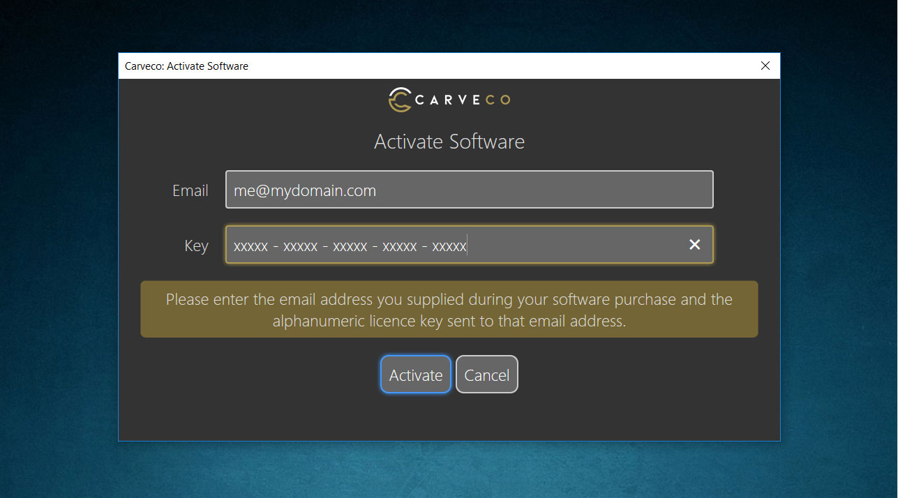This screenshot has width=898, height=498.
Task: Click the first xxxxx group in Key field
Action: click(250, 246)
